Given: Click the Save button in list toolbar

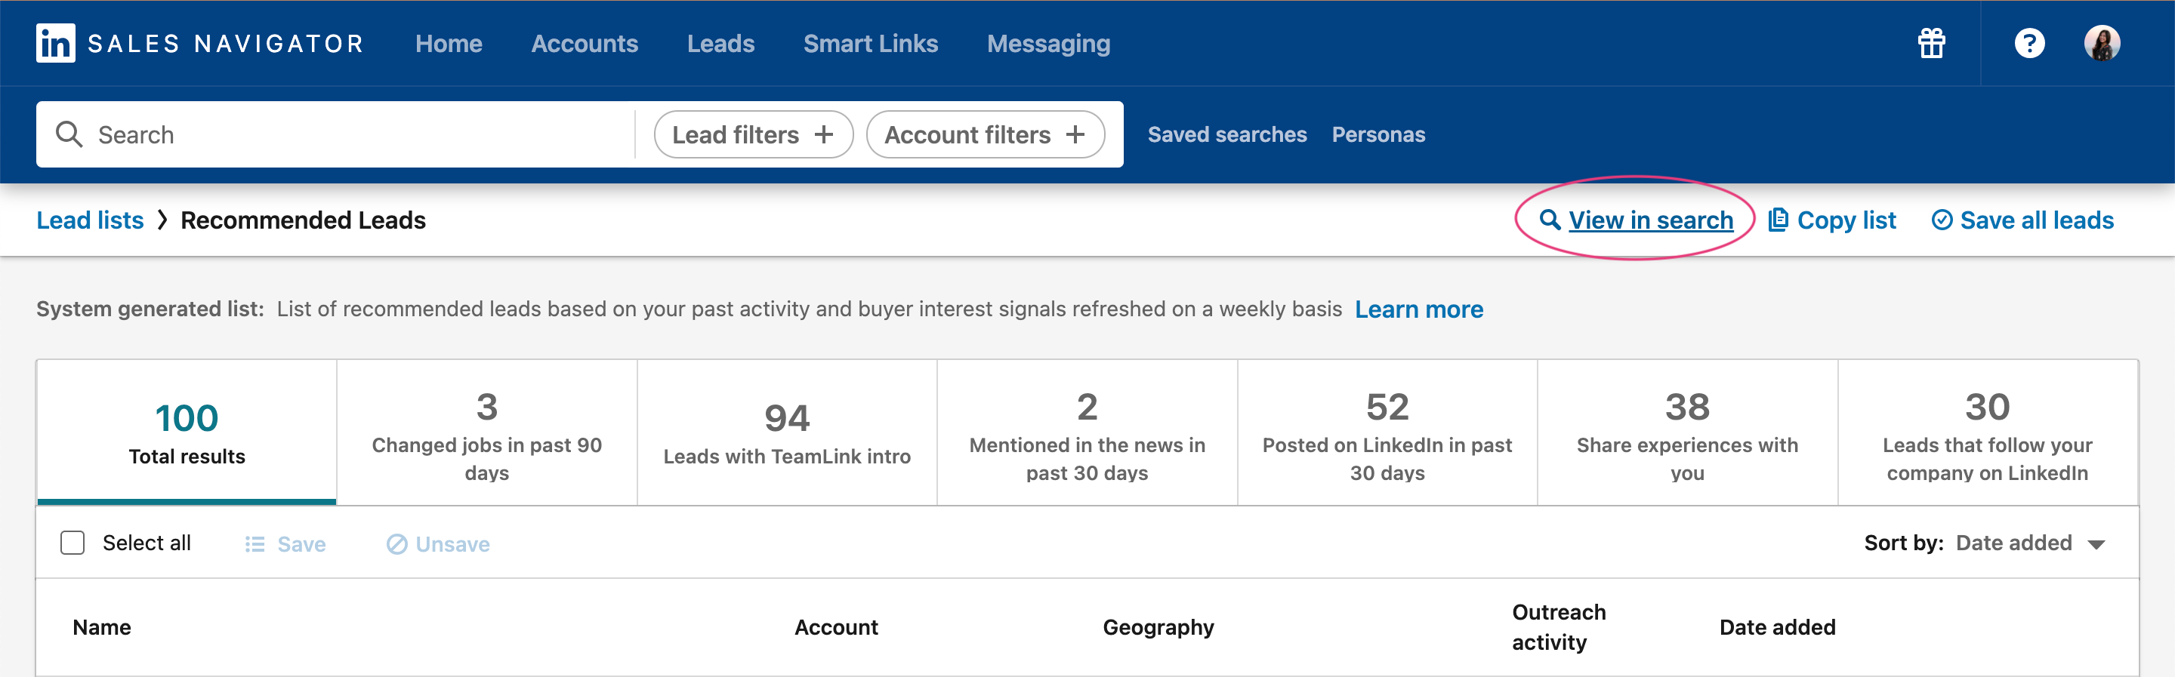Looking at the screenshot, I should click(x=285, y=544).
